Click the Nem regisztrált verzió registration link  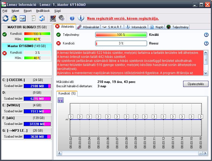pyautogui.click(x=123, y=19)
